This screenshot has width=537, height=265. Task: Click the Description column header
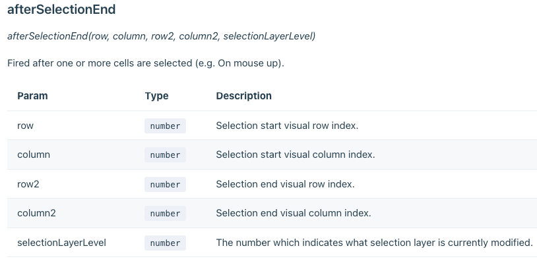244,96
